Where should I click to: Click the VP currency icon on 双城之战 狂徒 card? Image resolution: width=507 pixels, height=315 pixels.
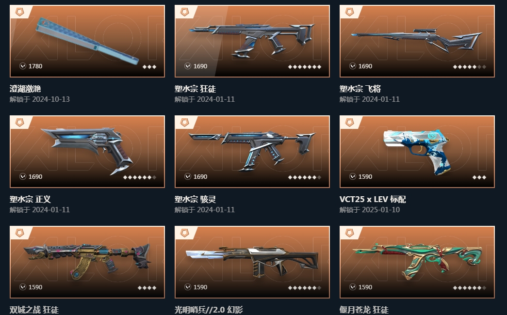(23, 287)
